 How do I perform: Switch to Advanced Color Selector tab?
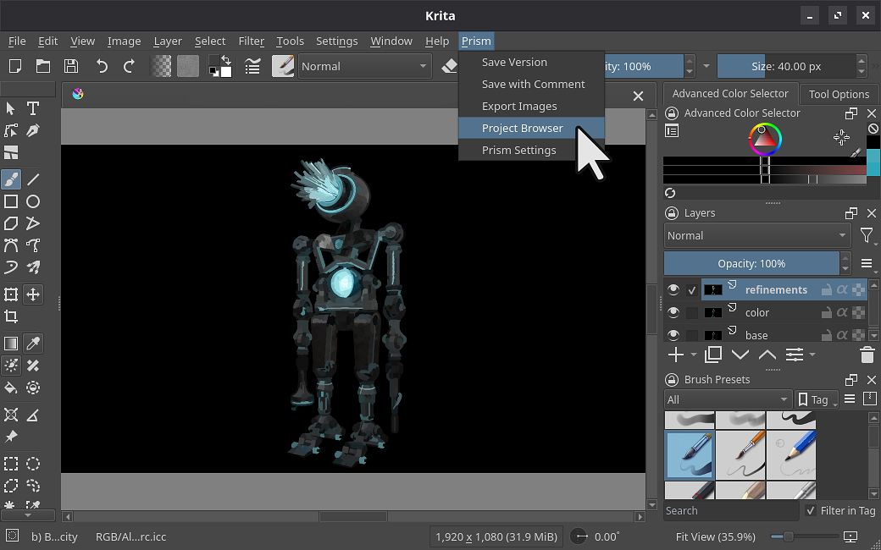point(730,94)
